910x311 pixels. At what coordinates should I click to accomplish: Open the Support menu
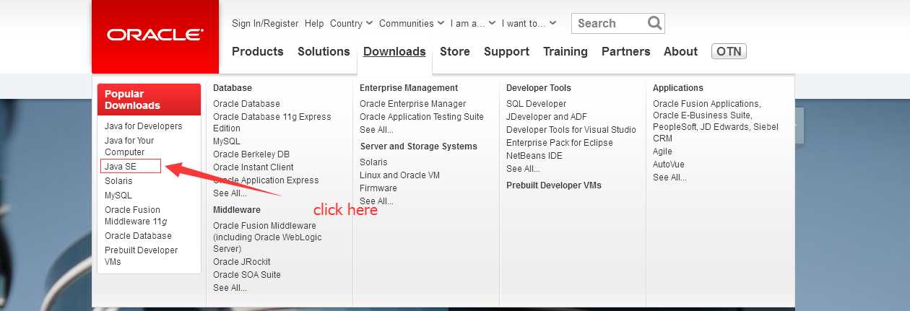(506, 51)
